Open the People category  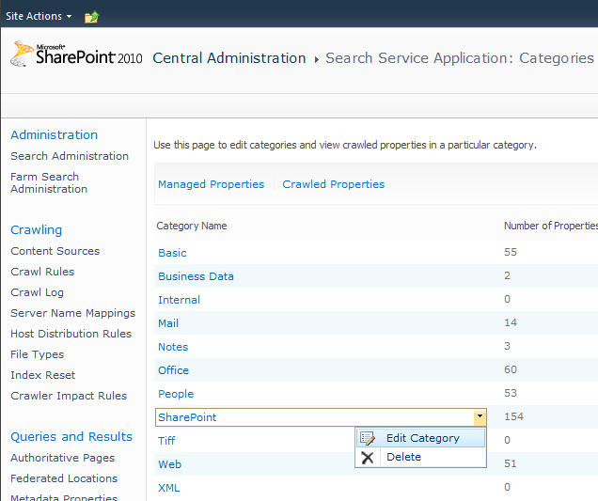click(x=176, y=394)
